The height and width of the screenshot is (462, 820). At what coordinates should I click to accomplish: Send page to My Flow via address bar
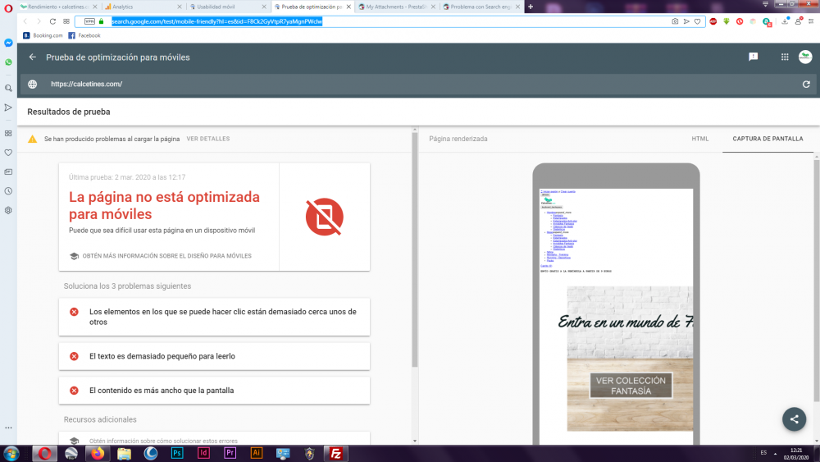coord(686,21)
